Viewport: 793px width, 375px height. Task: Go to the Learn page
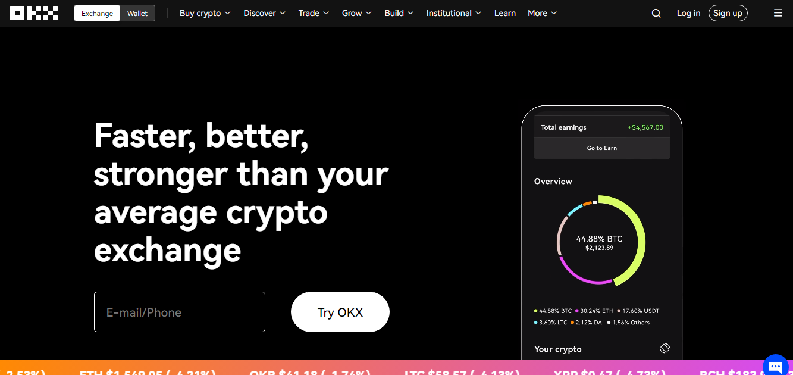tap(505, 13)
